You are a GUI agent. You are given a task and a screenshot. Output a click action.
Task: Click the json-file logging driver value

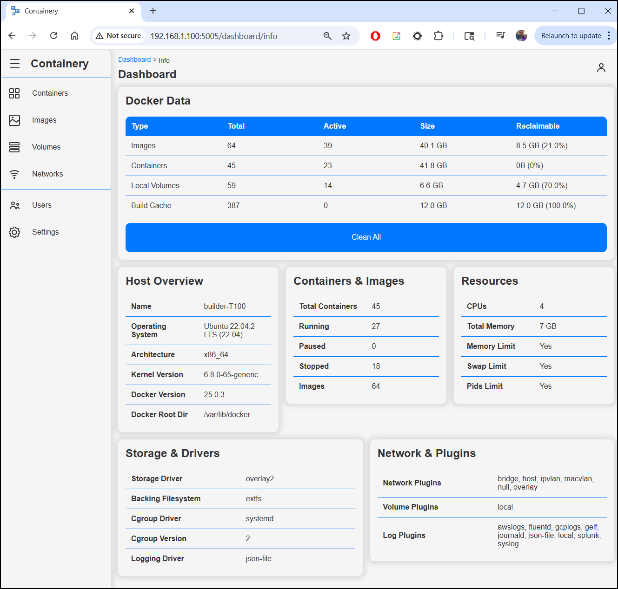pos(259,559)
